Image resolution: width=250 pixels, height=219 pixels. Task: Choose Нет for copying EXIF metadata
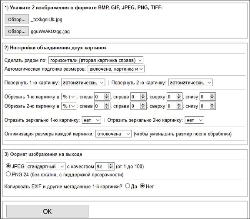click(142, 186)
